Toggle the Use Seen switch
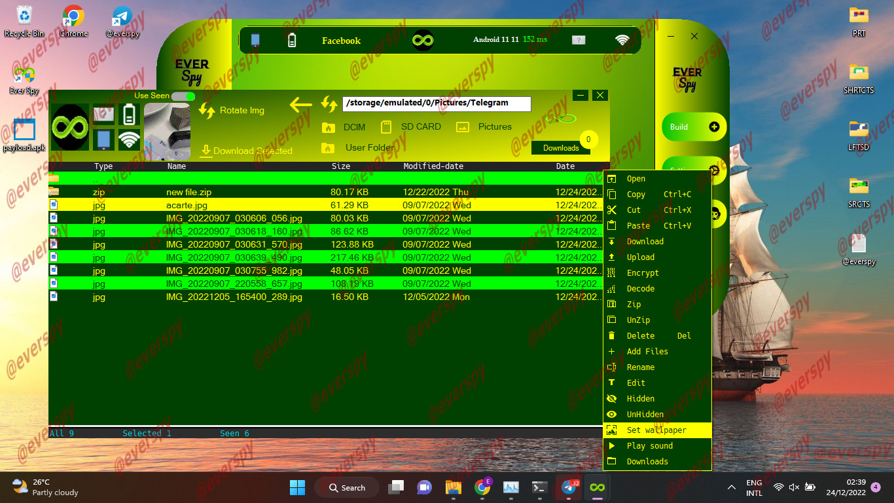The image size is (894, 503). [x=183, y=96]
